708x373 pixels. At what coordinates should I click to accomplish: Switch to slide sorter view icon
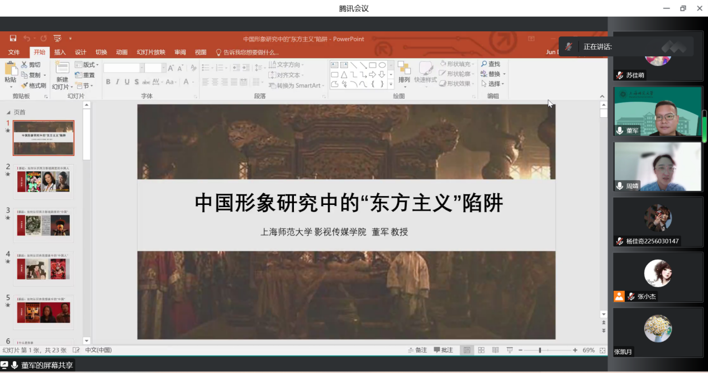coord(481,350)
